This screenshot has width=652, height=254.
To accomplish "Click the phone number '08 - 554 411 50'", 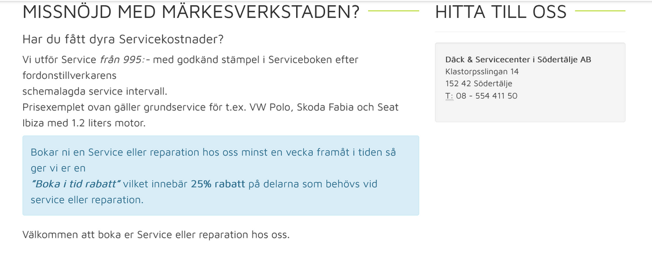I will click(x=487, y=96).
